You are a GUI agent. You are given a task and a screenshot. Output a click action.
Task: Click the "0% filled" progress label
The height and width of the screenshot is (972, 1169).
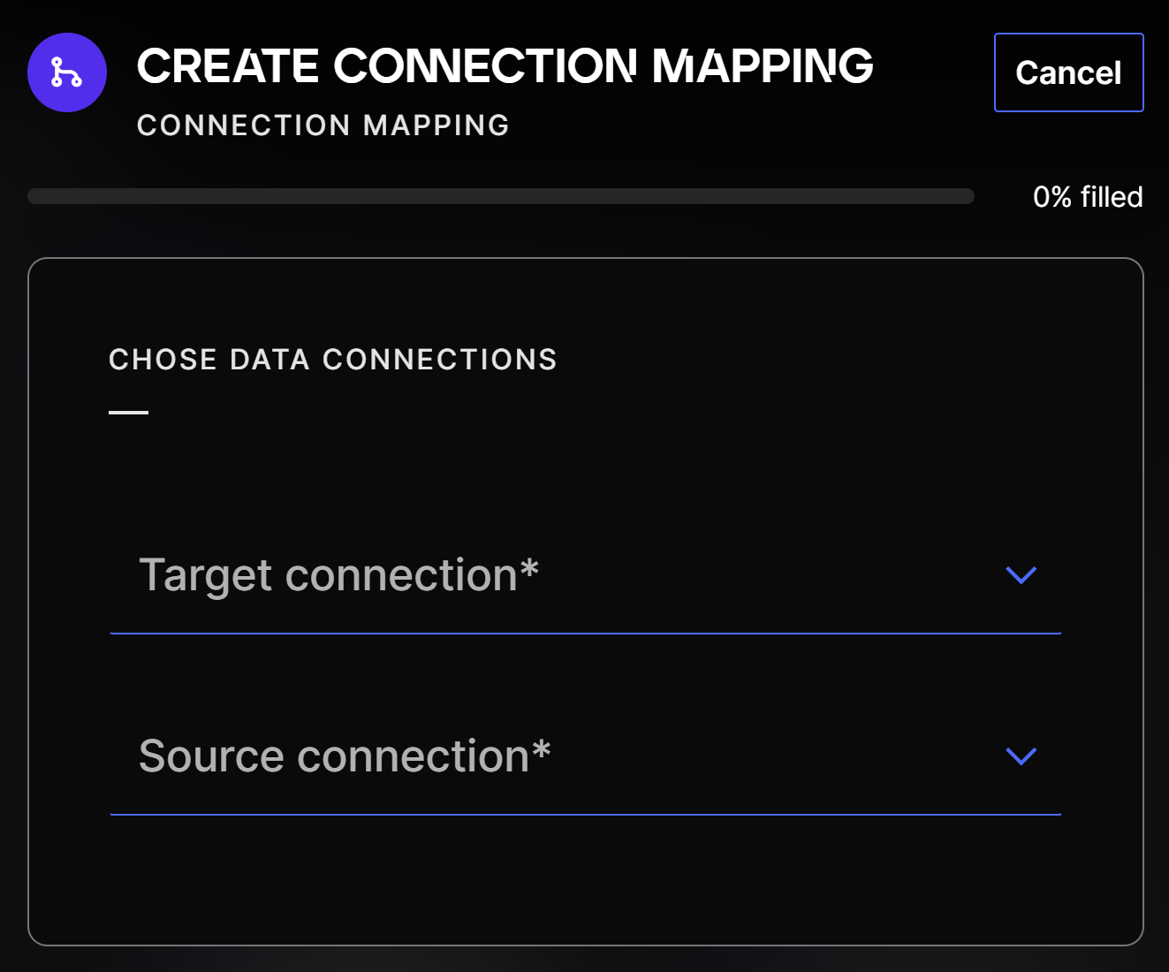[1087, 196]
